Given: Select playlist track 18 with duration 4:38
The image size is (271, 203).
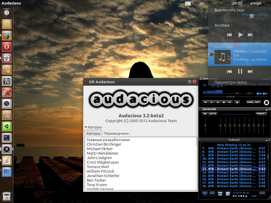Looking at the screenshot, I should (x=233, y=186).
